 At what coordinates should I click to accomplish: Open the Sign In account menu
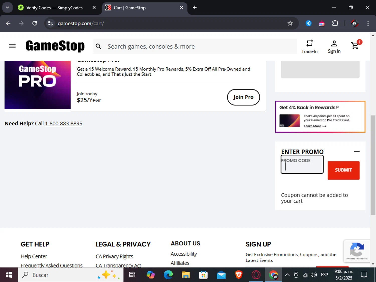pyautogui.click(x=334, y=47)
